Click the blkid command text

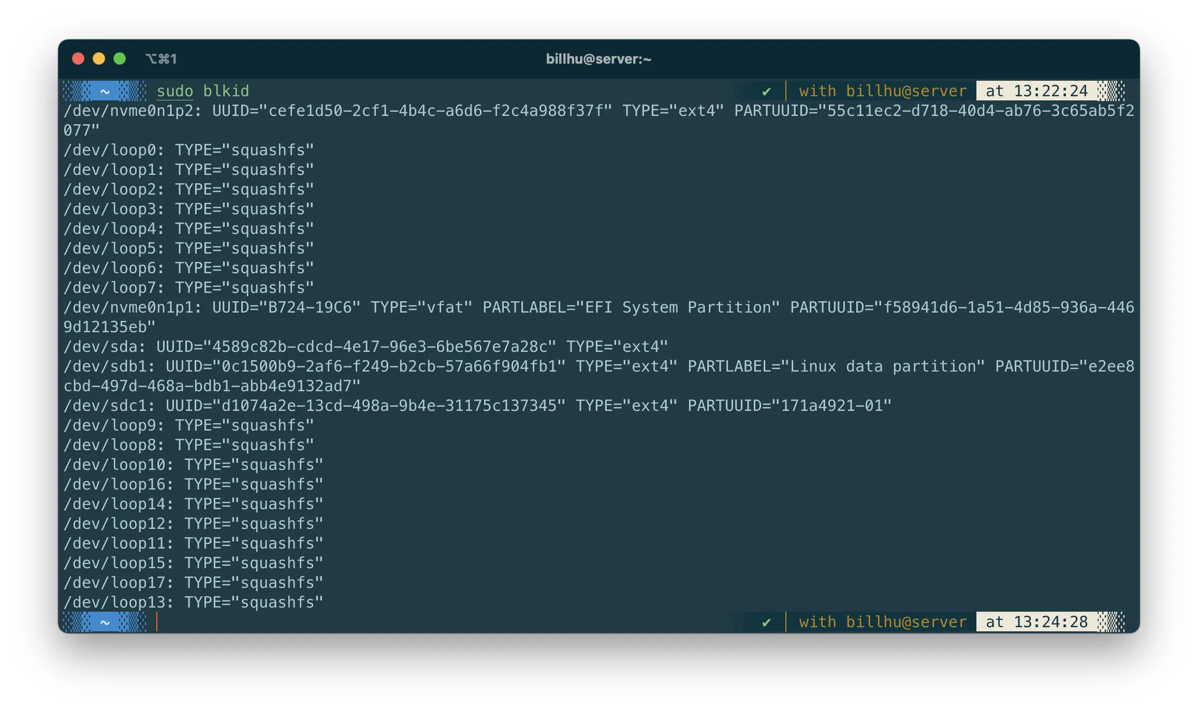pyautogui.click(x=226, y=91)
